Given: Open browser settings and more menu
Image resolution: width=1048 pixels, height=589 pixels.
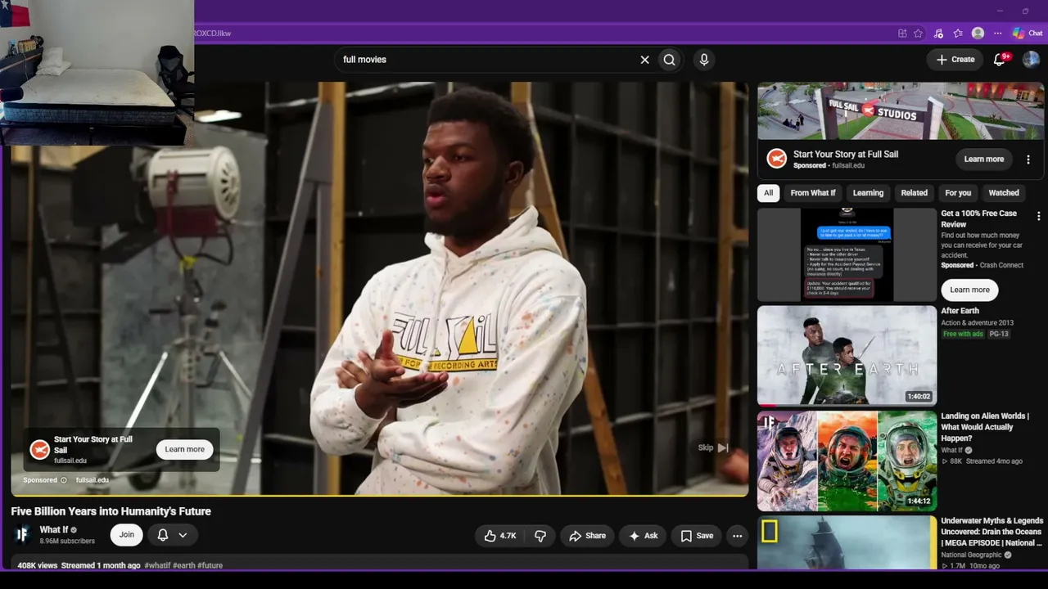Looking at the screenshot, I should tap(997, 34).
